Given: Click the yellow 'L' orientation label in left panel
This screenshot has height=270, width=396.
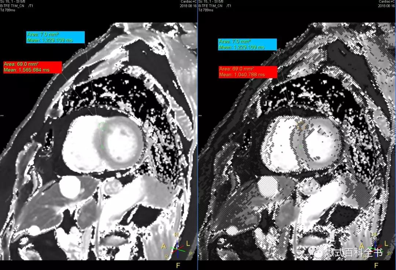Looking at the screenshot, I should [x=188, y=244].
